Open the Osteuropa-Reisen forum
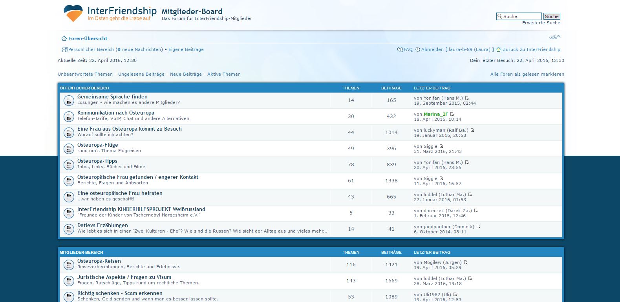The height and width of the screenshot is (302, 620). coord(99,261)
